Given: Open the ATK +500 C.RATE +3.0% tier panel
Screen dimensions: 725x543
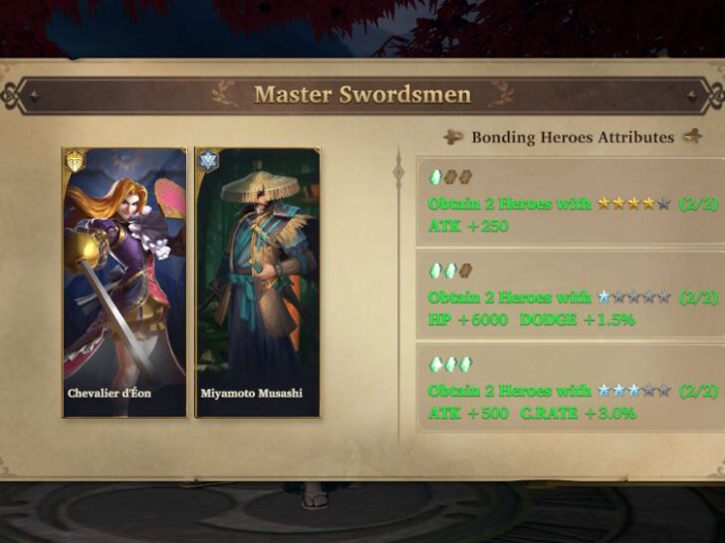Looking at the screenshot, I should point(571,388).
